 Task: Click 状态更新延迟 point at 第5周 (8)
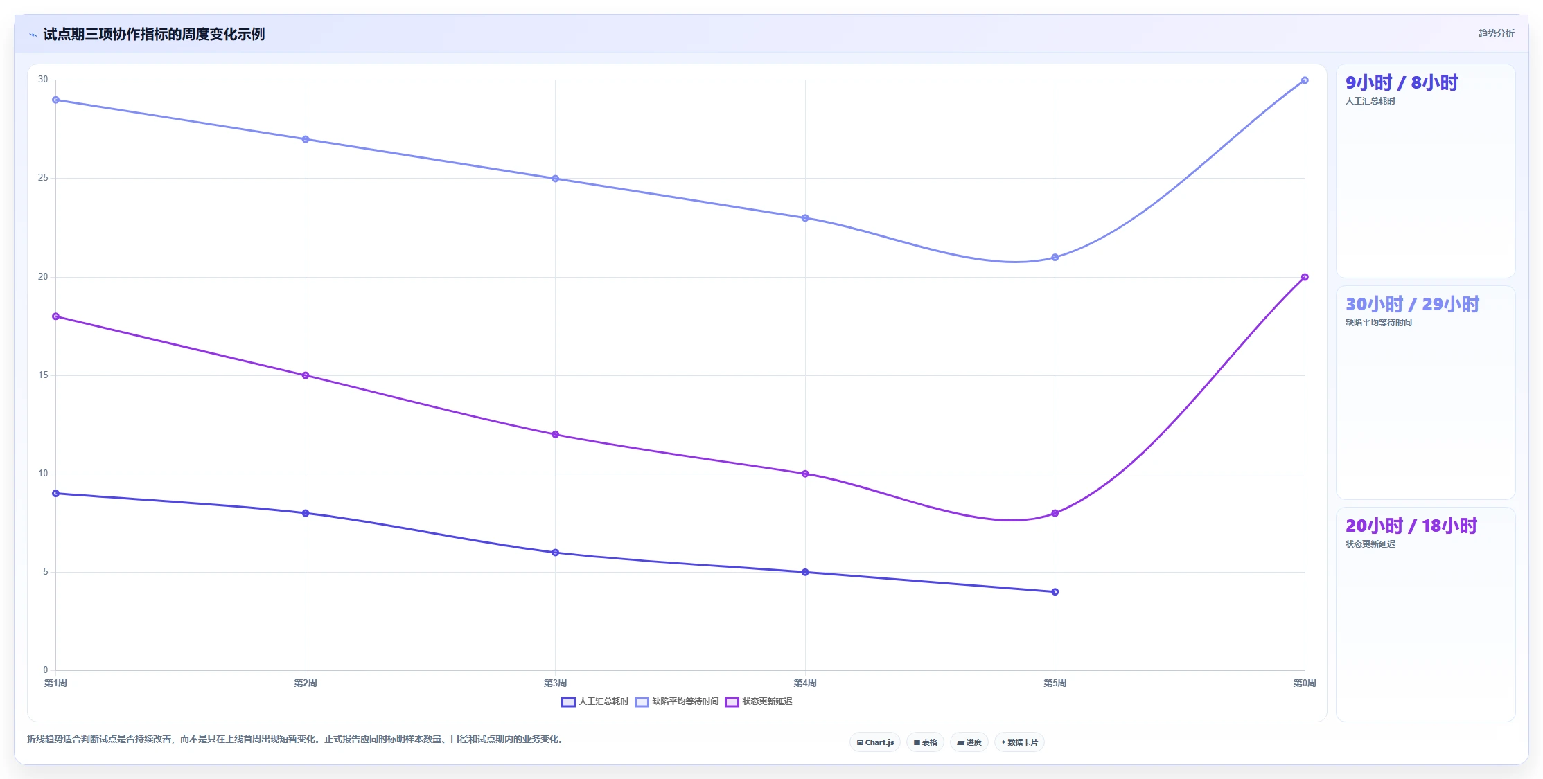(1055, 513)
